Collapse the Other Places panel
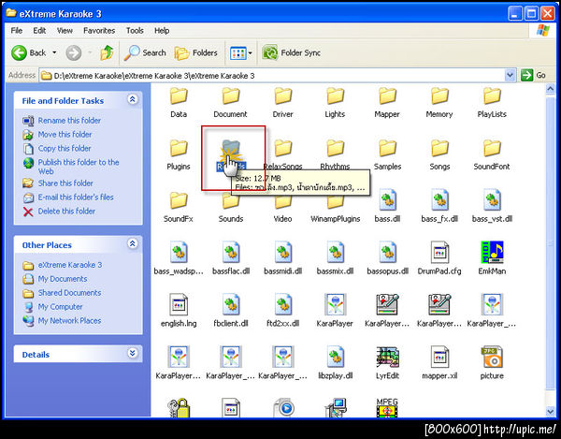 [133, 243]
